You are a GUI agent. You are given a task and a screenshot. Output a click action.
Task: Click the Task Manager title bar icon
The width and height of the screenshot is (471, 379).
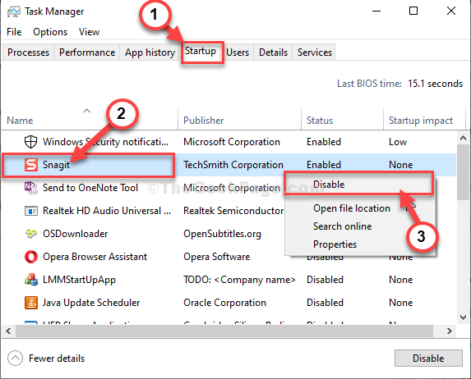coord(14,11)
